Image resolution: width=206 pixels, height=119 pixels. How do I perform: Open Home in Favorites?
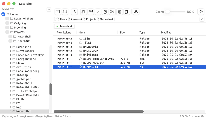pos(14,14)
